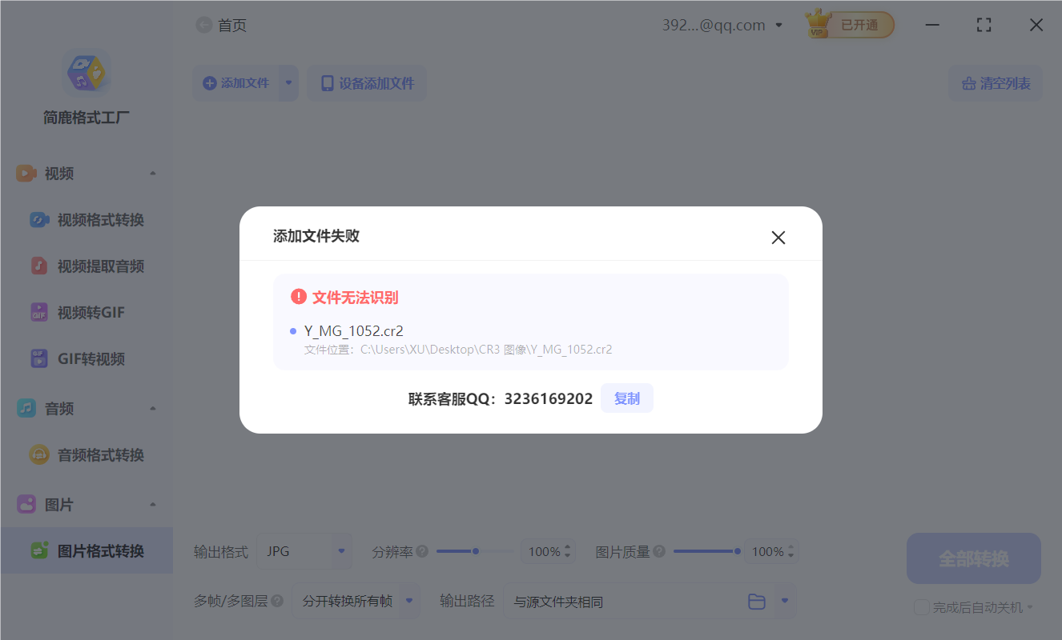
Task: Click the 设备添加文件 device icon
Action: pos(328,83)
